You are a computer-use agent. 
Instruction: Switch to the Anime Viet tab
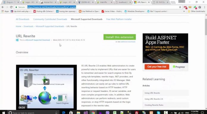tap(48, 2)
